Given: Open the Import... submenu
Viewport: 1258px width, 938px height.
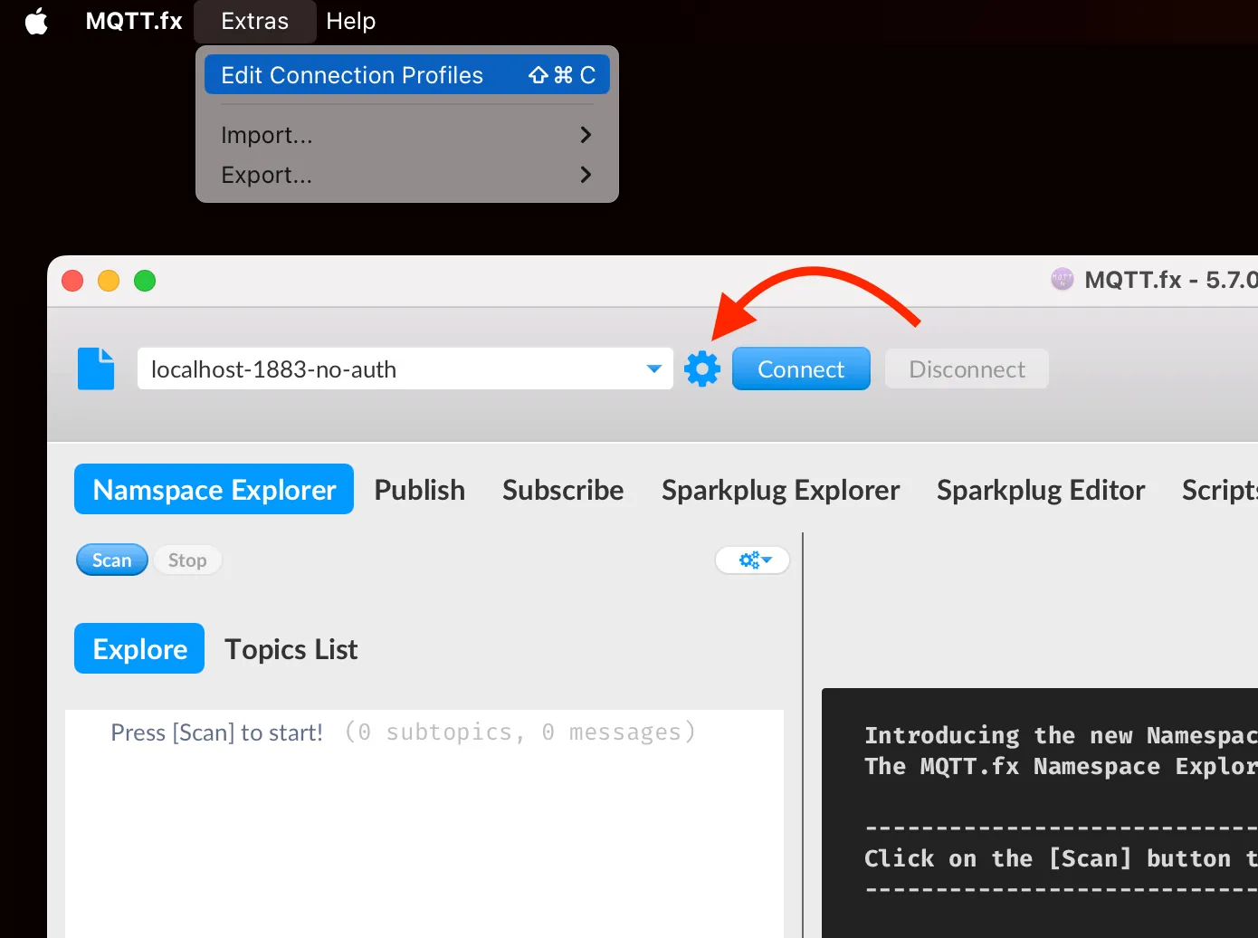Looking at the screenshot, I should pyautogui.click(x=407, y=135).
